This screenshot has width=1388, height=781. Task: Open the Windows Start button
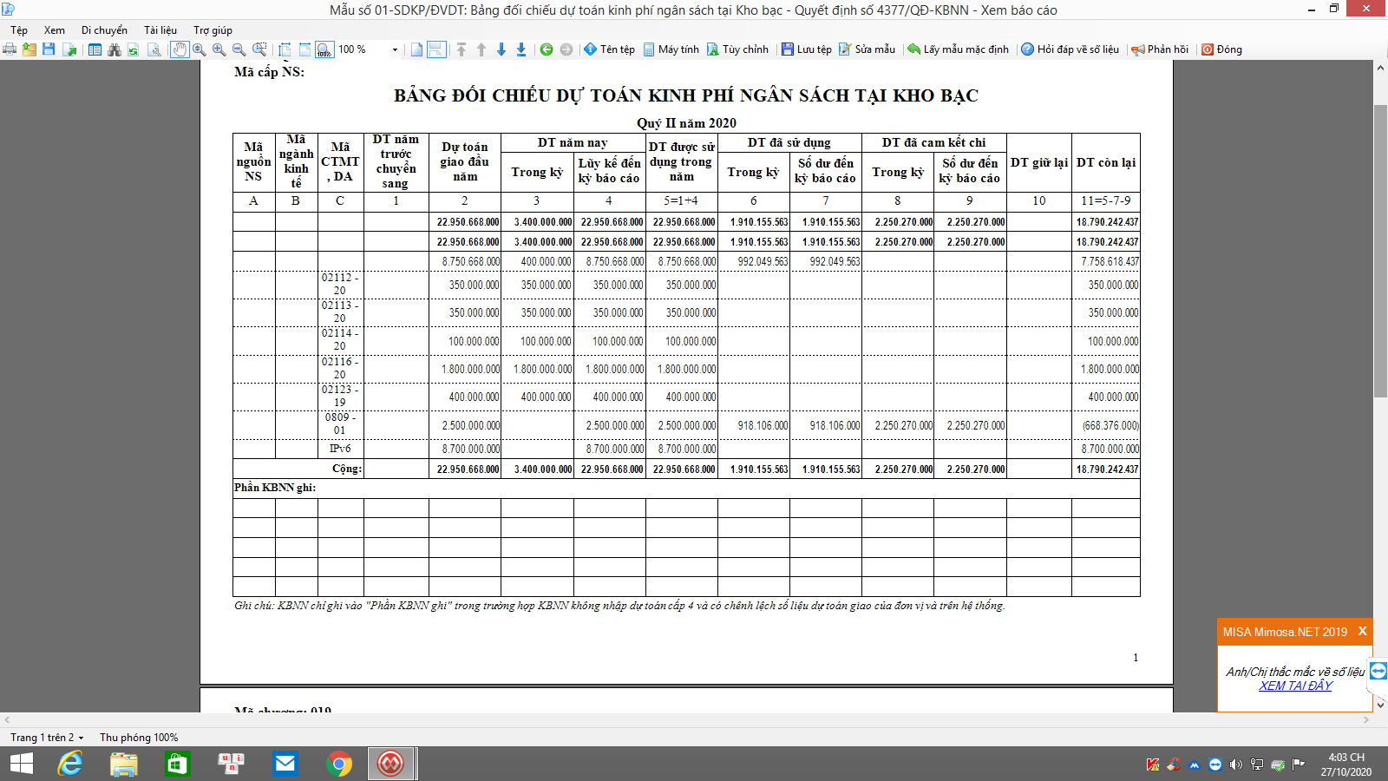point(21,764)
